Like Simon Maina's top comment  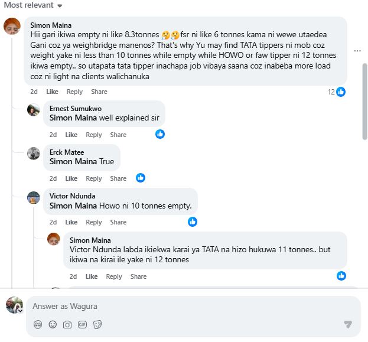click(x=52, y=92)
